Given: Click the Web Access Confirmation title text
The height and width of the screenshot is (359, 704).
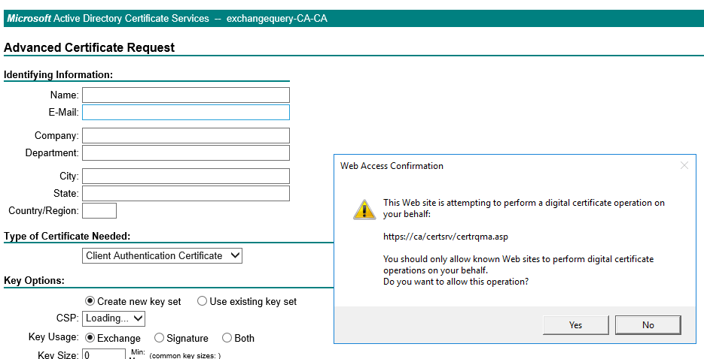Looking at the screenshot, I should [x=392, y=166].
